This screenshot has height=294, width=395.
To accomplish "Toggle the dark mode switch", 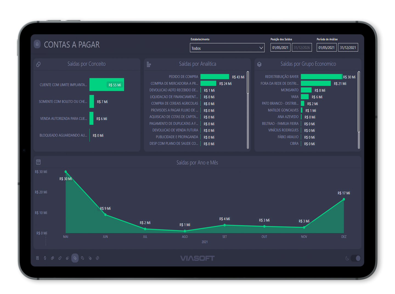I will pyautogui.click(x=356, y=258).
